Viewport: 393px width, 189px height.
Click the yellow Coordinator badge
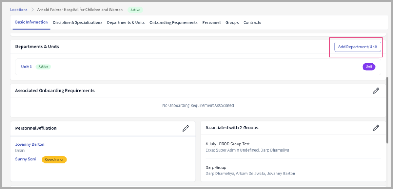[x=54, y=159]
